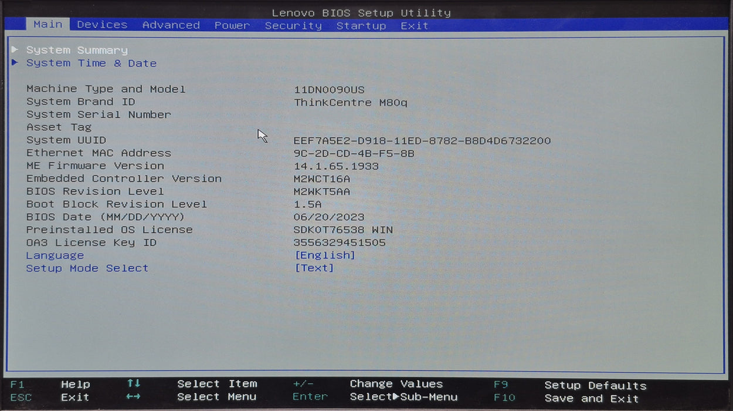
Task: Click the +/- Change Values hint
Action: pyautogui.click(x=368, y=385)
